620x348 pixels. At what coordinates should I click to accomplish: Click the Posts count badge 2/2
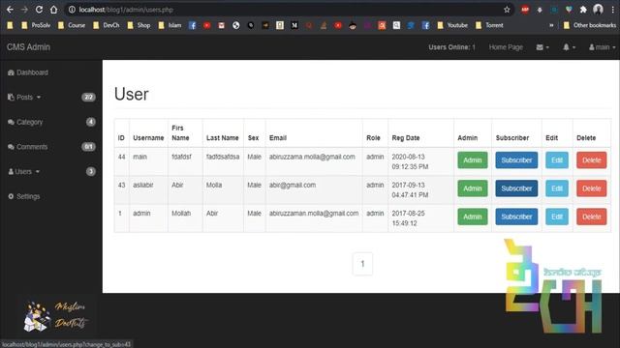[x=88, y=97]
